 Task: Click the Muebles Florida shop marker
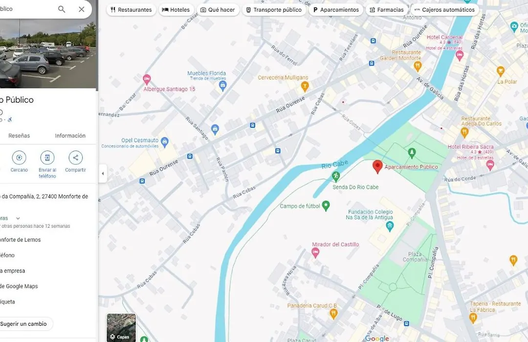click(222, 86)
